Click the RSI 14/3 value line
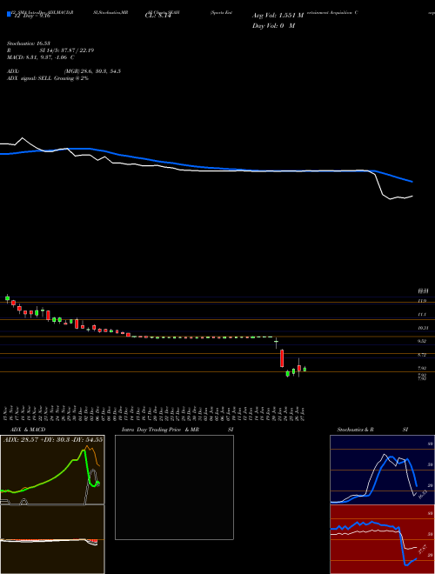 tap(50, 50)
